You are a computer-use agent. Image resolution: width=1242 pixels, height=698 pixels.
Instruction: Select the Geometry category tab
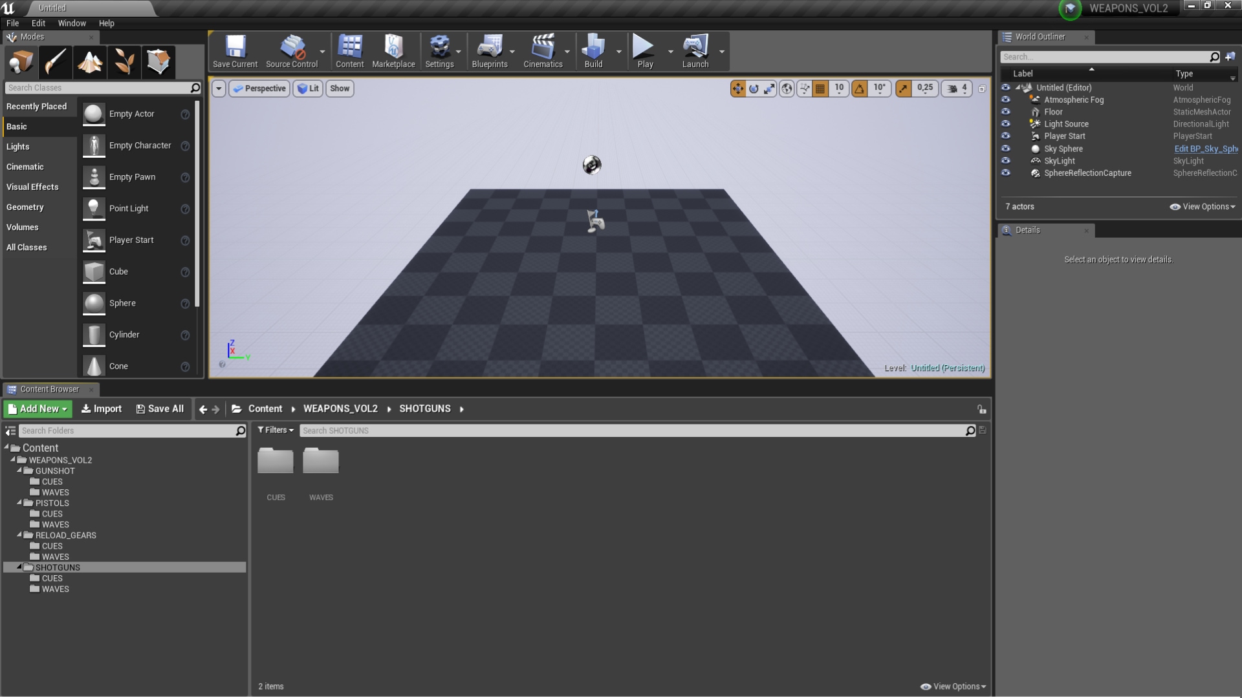pyautogui.click(x=25, y=207)
